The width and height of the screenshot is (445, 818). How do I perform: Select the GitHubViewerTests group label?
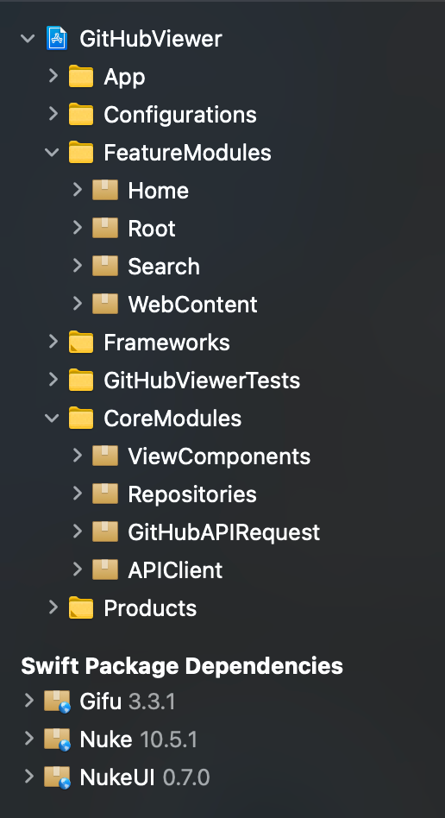[202, 381]
